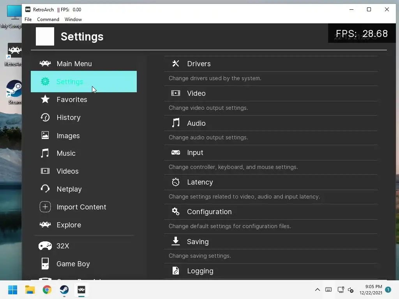
Task: Click 'Change saving settings.' text
Action: pos(200,256)
